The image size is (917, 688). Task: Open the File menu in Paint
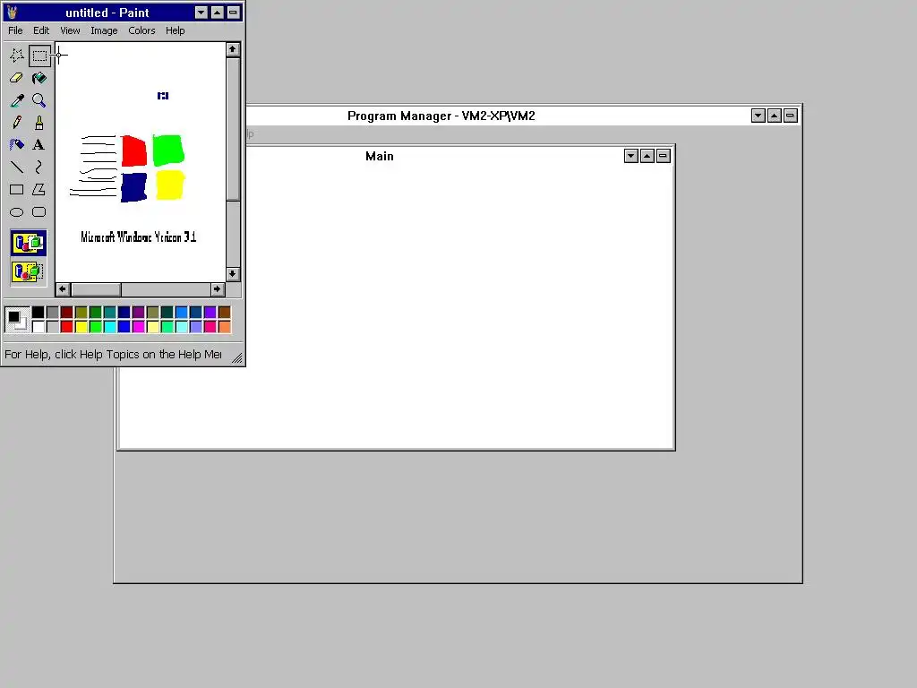[15, 30]
